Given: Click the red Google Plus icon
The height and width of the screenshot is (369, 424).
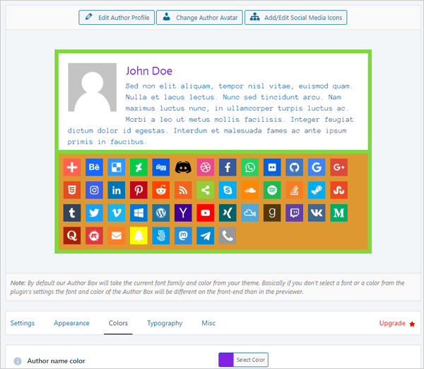Looking at the screenshot, I should click(x=338, y=167).
